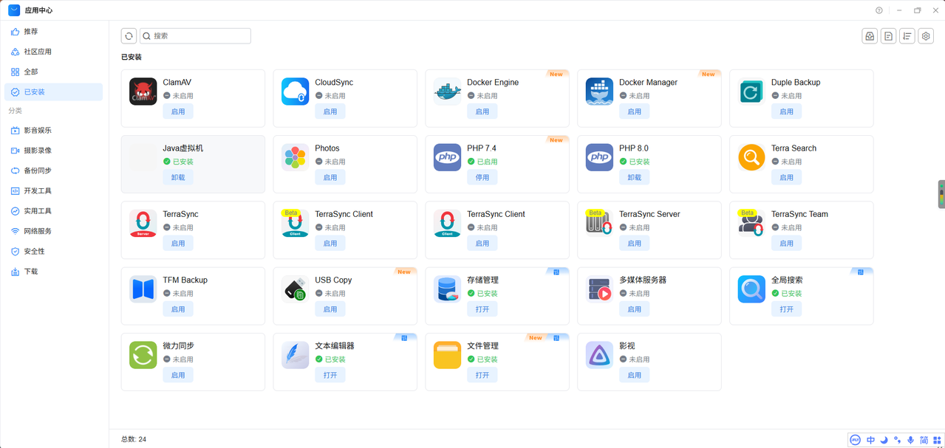Click the 多媒体服务器 icon
Screen dimensions: 945x448
[x=599, y=289]
